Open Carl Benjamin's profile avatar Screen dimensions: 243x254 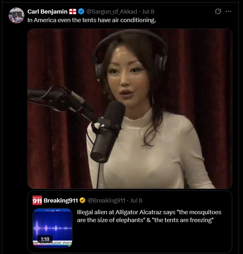point(16,15)
